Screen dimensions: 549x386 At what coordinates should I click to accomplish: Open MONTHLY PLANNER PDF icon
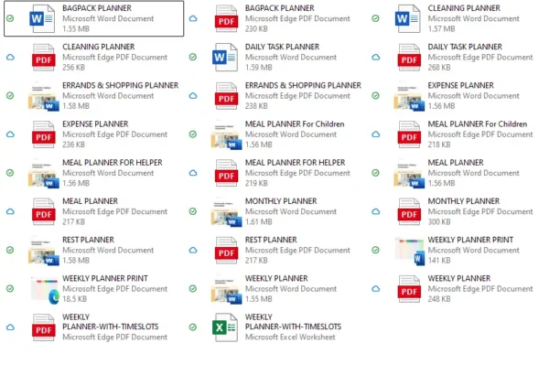(x=409, y=211)
